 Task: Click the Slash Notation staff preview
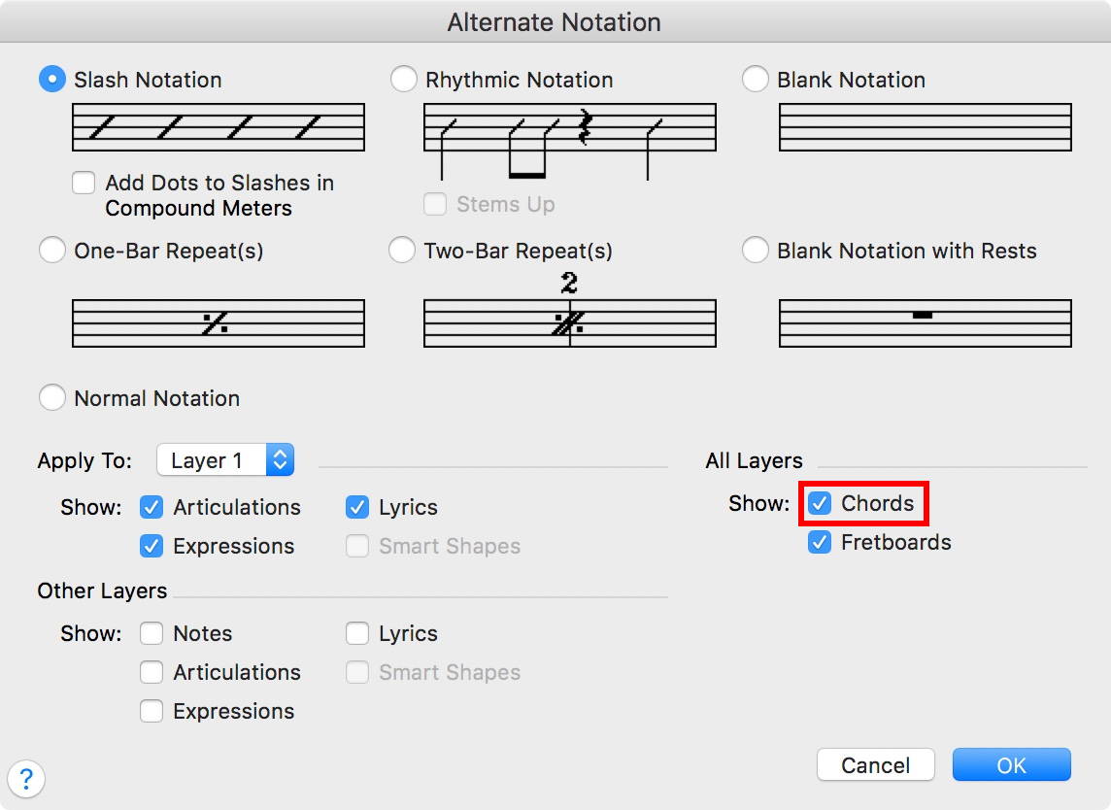pyautogui.click(x=219, y=127)
